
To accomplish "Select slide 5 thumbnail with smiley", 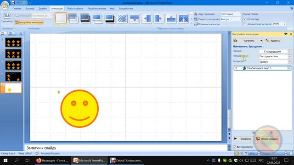I will (x=13, y=88).
